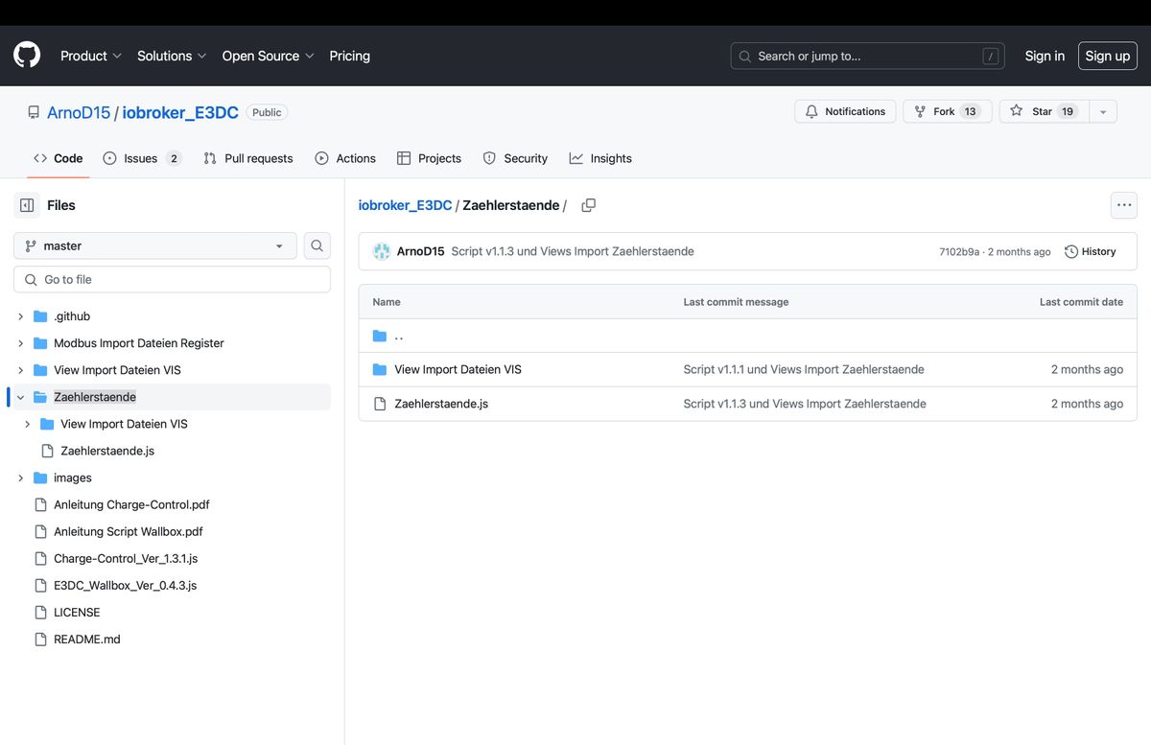Open the master branch dropdown
Screen dimensions: 1151x745
pyautogui.click(x=155, y=245)
